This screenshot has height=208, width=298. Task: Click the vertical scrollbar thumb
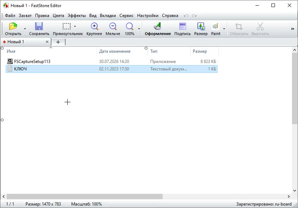[x=294, y=89]
